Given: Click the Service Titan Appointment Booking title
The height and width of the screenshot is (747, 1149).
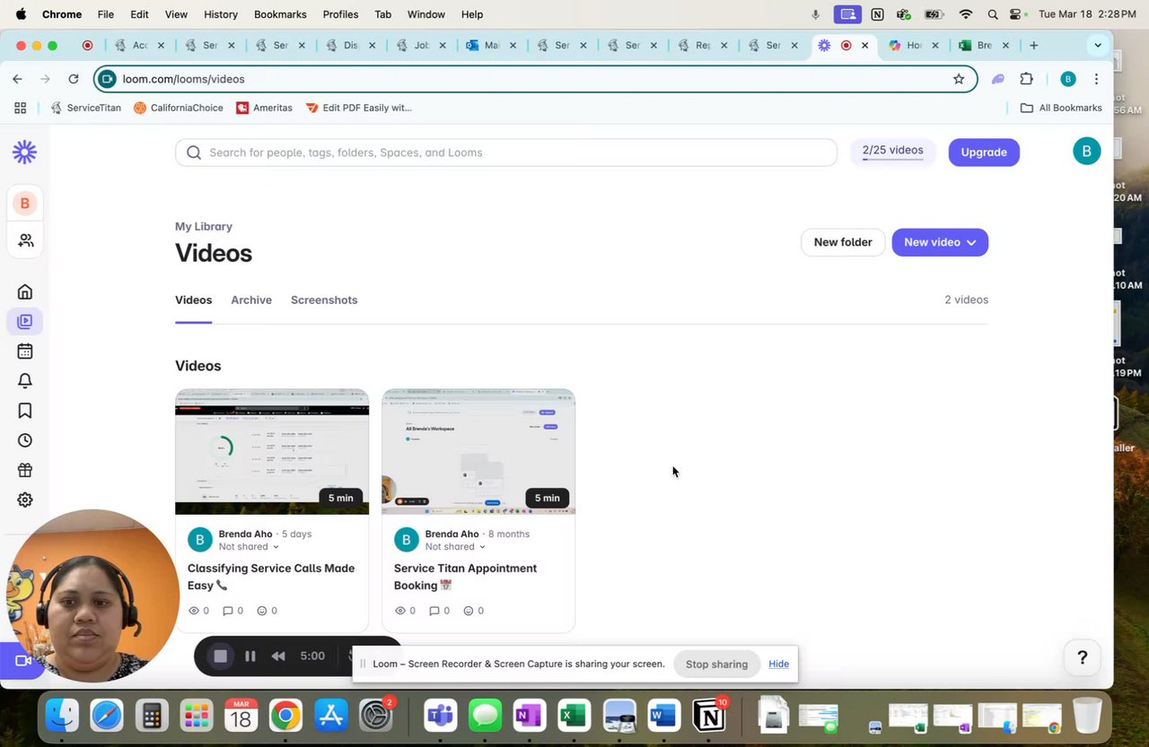Looking at the screenshot, I should 465,577.
